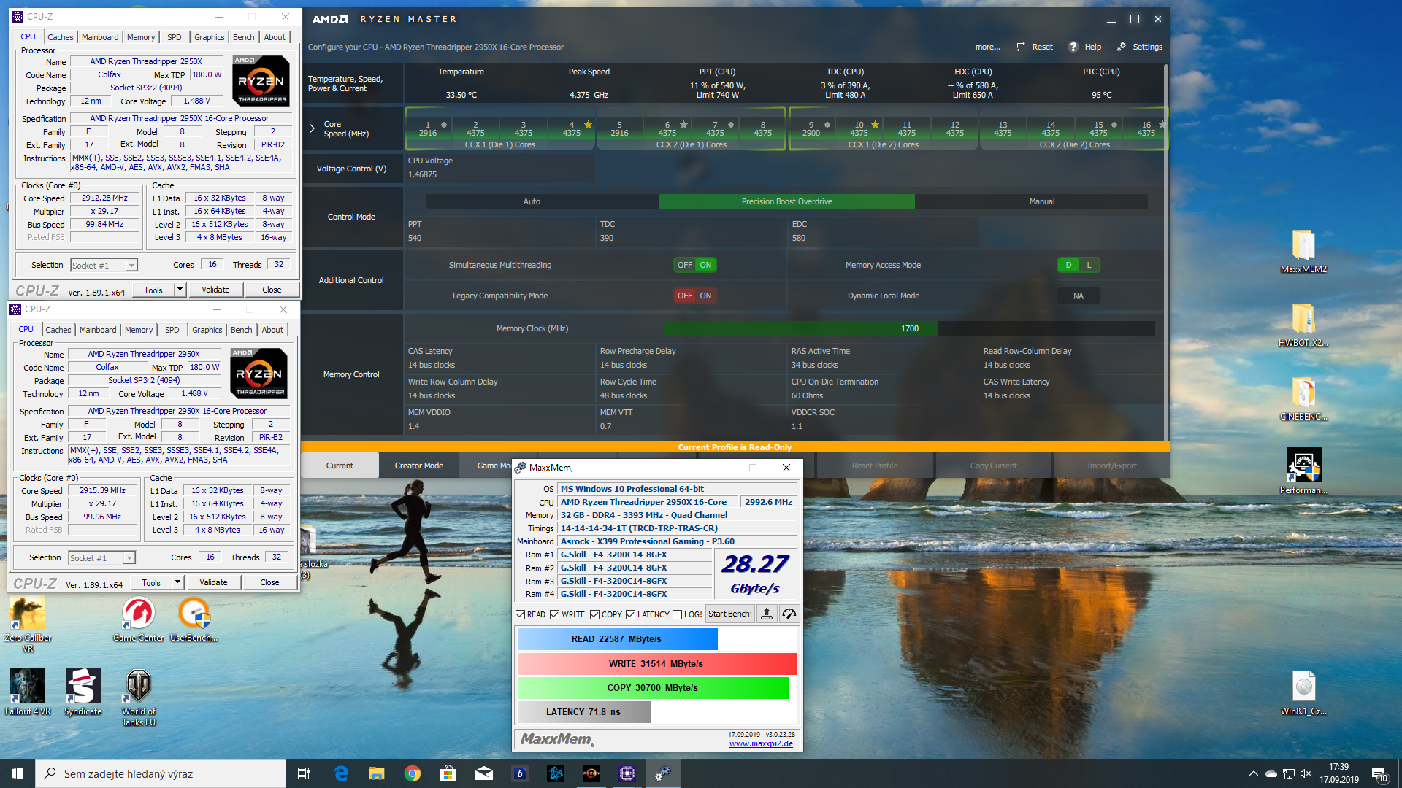The width and height of the screenshot is (1402, 788).
Task: Launch Google Chrome from taskbar
Action: tap(413, 773)
